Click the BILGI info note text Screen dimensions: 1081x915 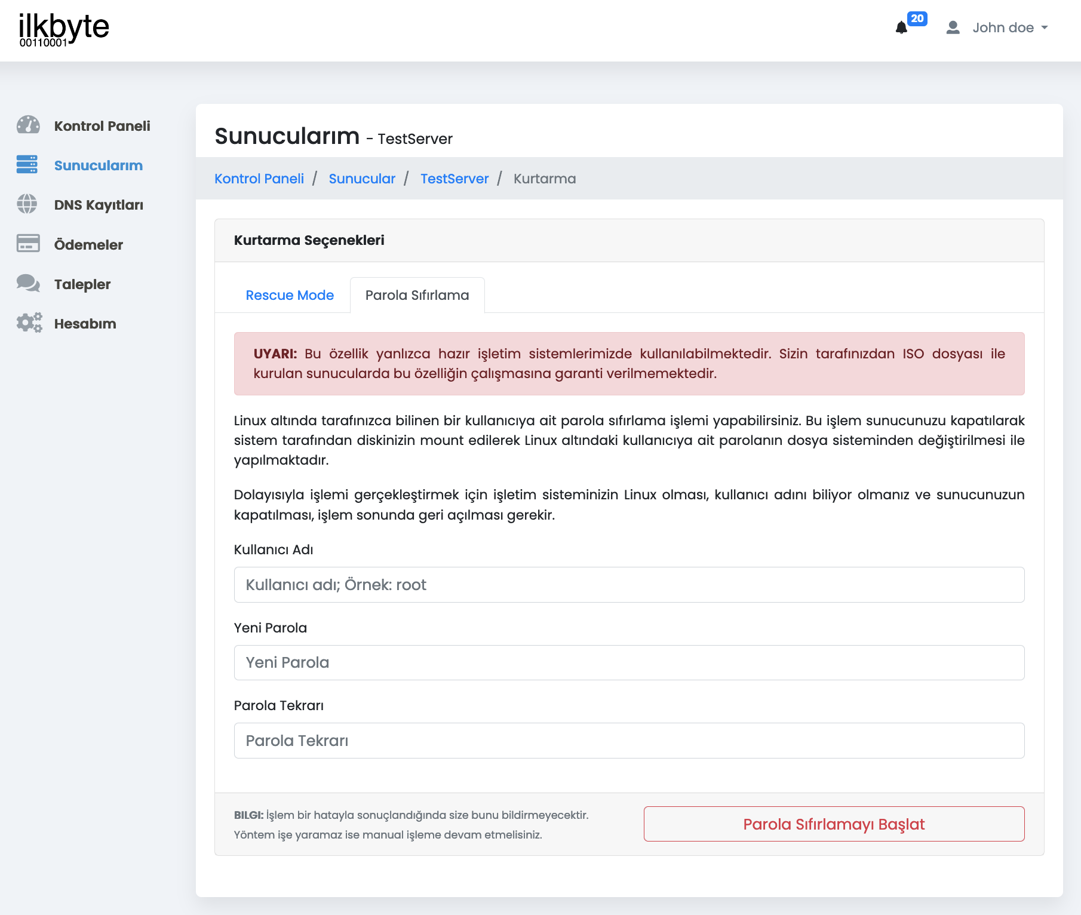pyautogui.click(x=411, y=825)
